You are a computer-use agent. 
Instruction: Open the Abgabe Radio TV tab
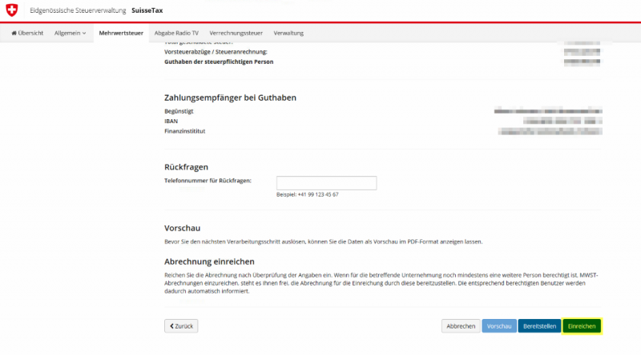(176, 33)
